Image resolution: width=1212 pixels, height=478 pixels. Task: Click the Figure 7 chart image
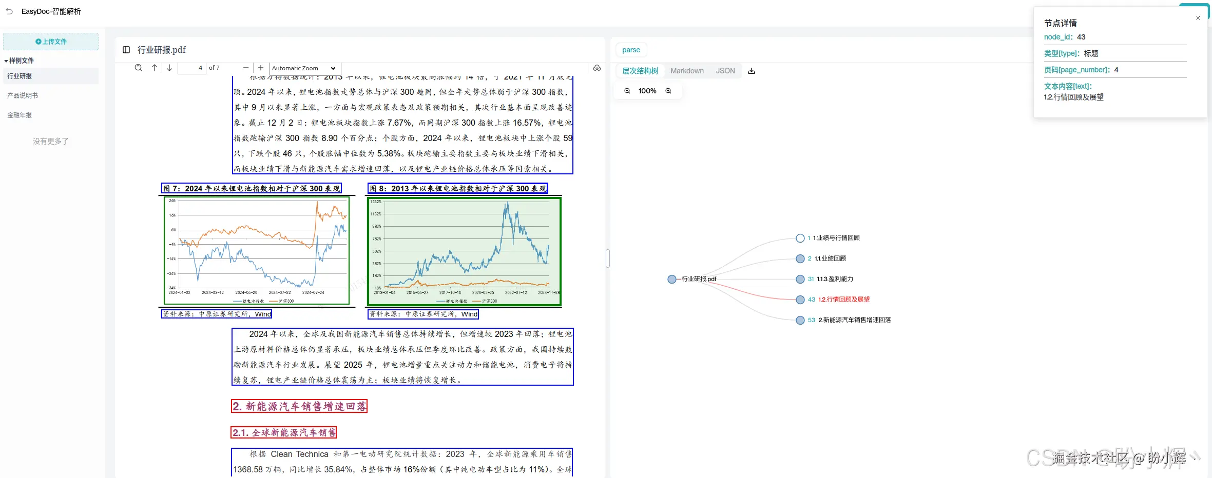[x=257, y=251]
